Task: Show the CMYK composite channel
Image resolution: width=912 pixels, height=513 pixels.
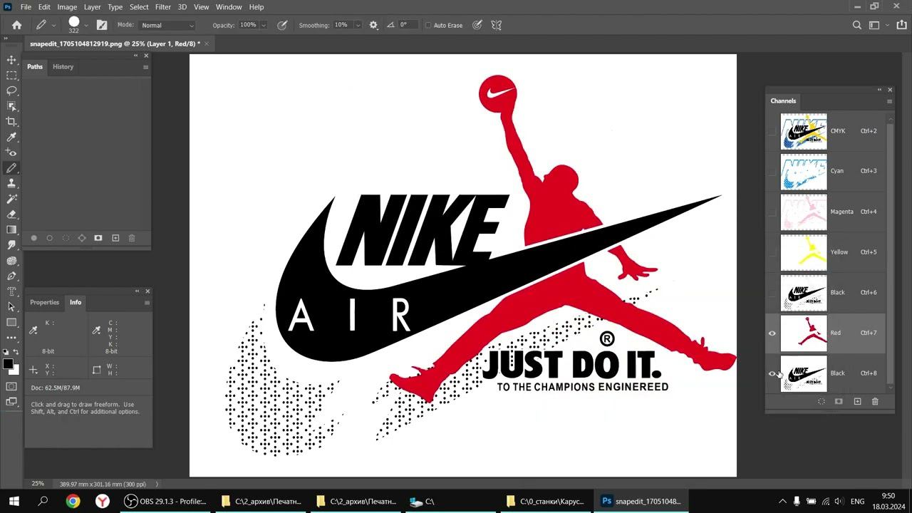Action: point(772,131)
